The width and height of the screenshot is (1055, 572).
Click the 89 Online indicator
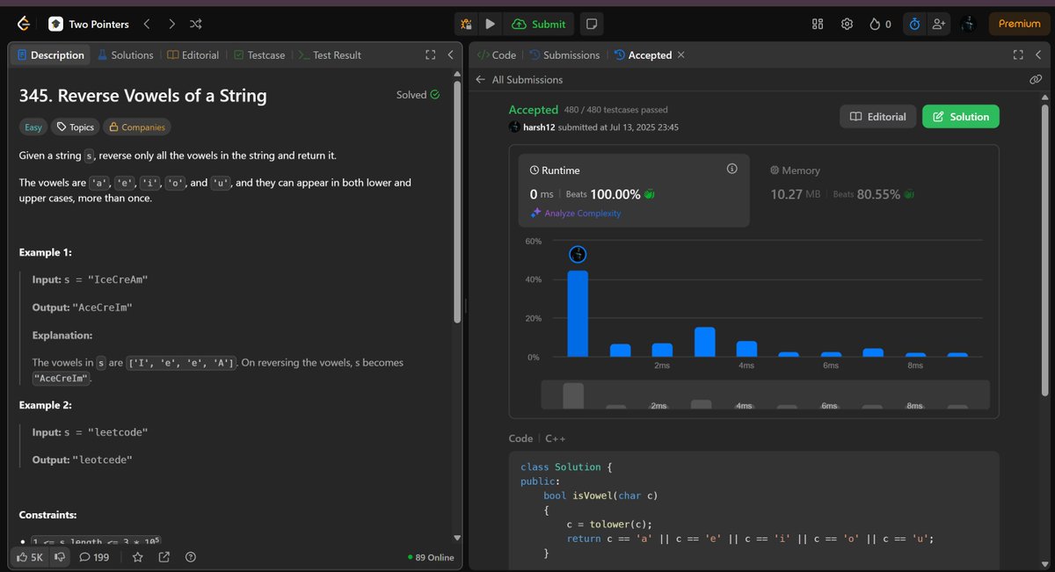click(431, 557)
